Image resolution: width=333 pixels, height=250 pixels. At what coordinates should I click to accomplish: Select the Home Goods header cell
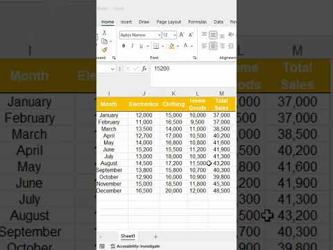tap(198, 104)
